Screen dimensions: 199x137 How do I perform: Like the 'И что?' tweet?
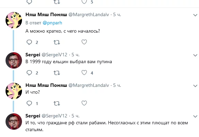pyautogui.click(x=84, y=103)
